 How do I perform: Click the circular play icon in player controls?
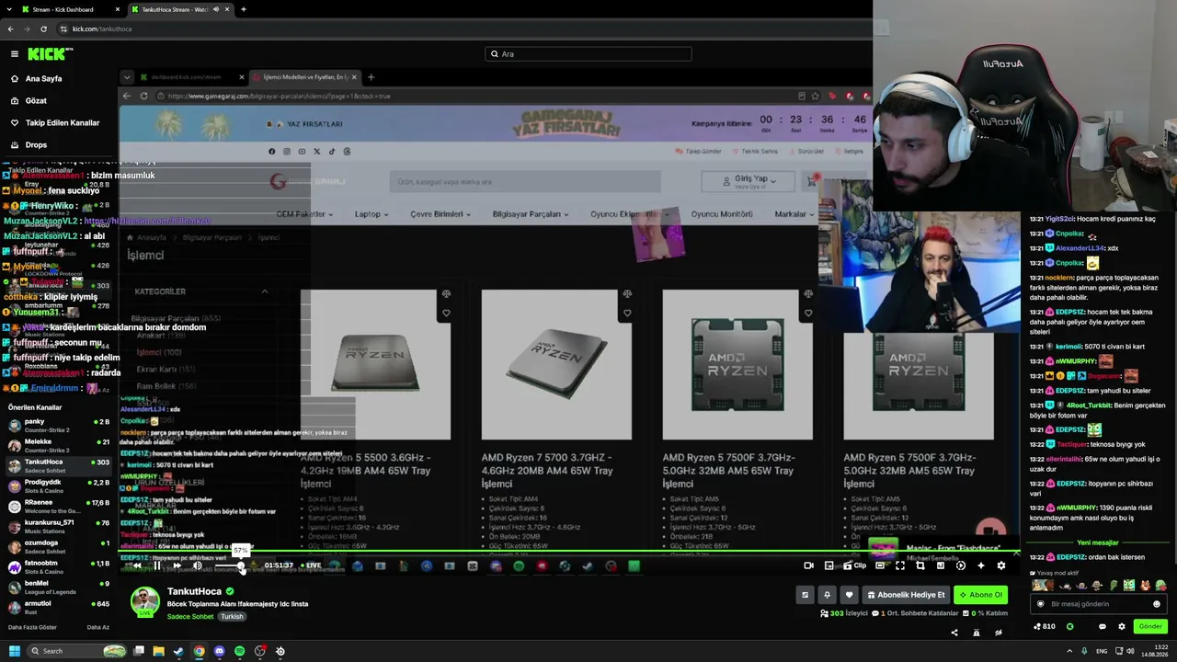coord(961,565)
